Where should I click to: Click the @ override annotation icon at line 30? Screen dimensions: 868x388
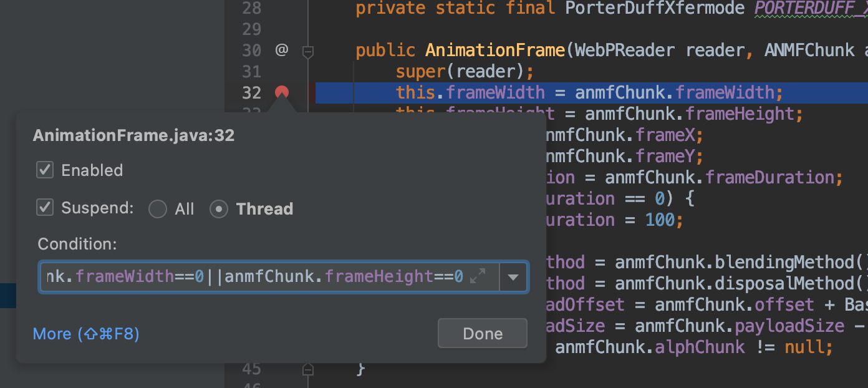[x=282, y=50]
